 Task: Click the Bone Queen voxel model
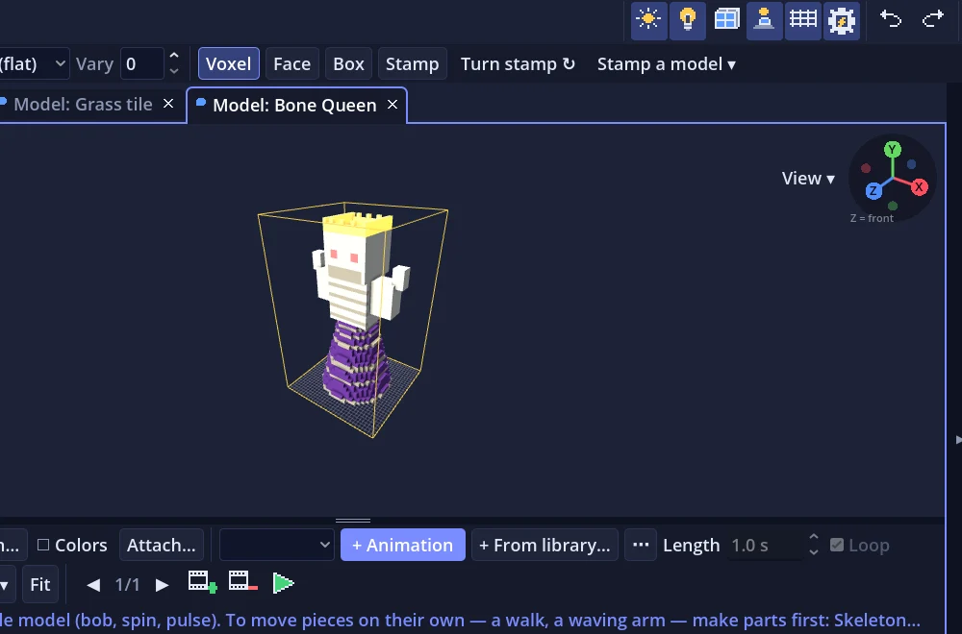(x=360, y=309)
